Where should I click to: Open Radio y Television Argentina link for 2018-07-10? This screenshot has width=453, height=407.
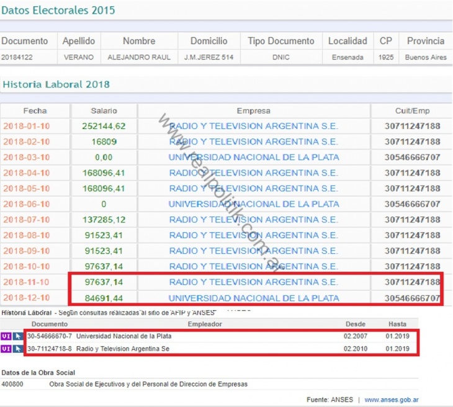(x=253, y=220)
